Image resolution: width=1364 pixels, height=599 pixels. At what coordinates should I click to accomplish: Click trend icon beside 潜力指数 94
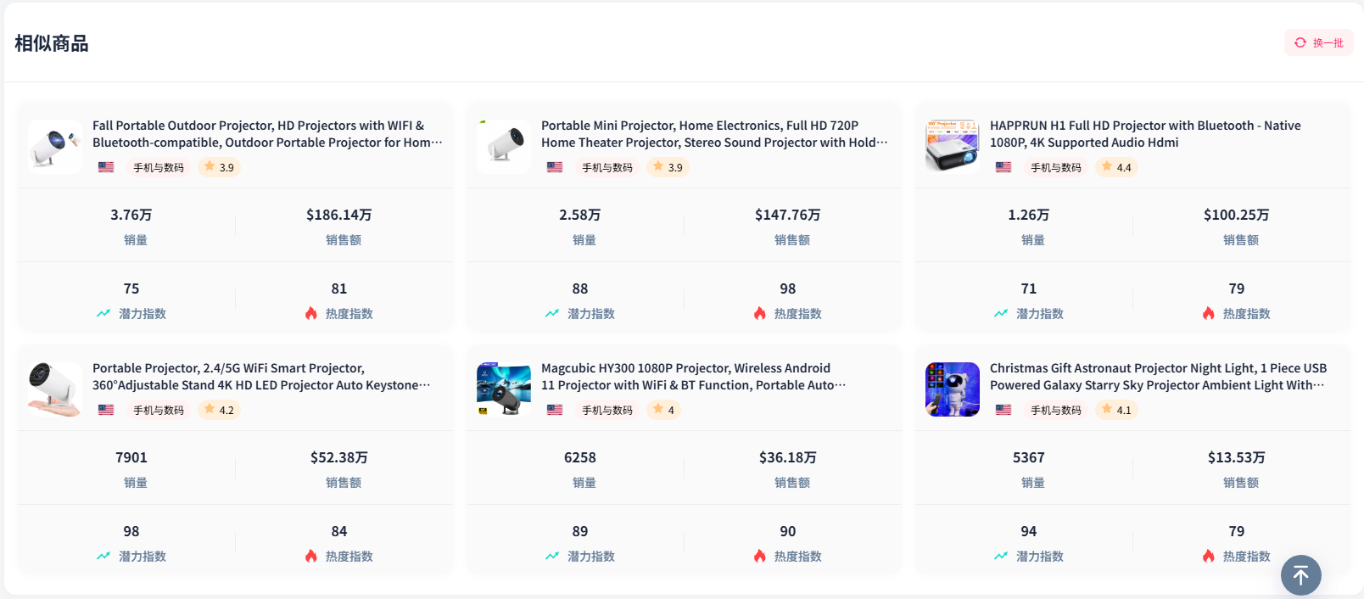point(1001,556)
